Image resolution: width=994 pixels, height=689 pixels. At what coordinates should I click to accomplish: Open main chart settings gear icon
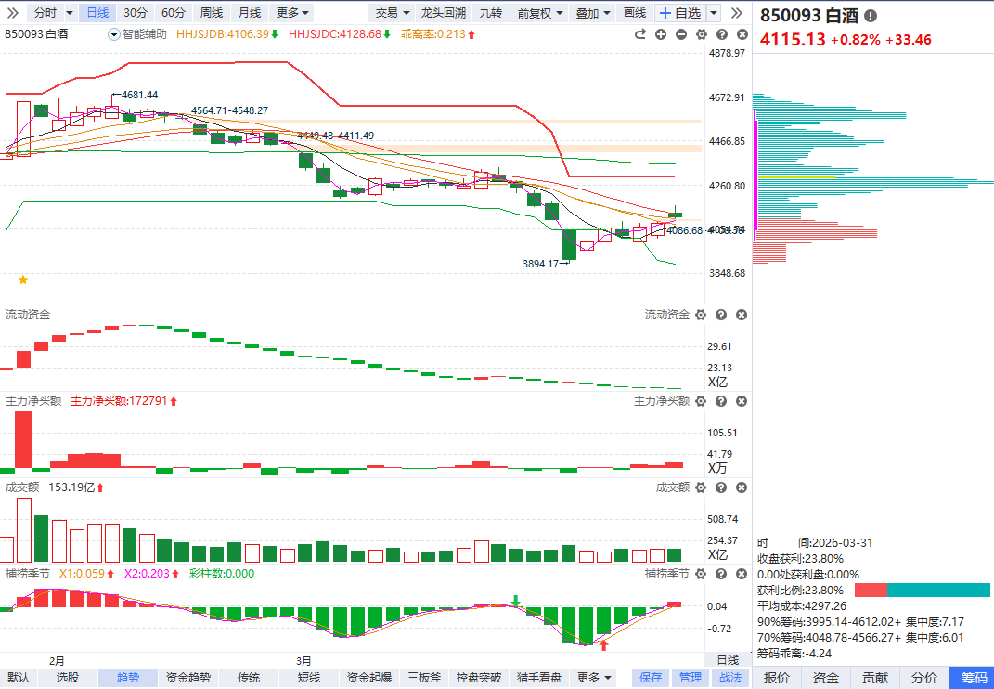click(x=701, y=34)
